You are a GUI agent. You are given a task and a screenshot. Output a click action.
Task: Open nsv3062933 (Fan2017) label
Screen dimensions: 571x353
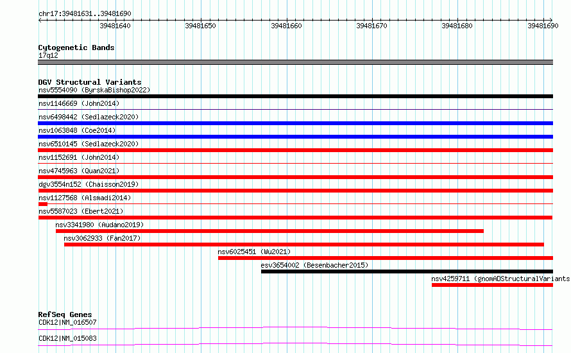pos(102,238)
